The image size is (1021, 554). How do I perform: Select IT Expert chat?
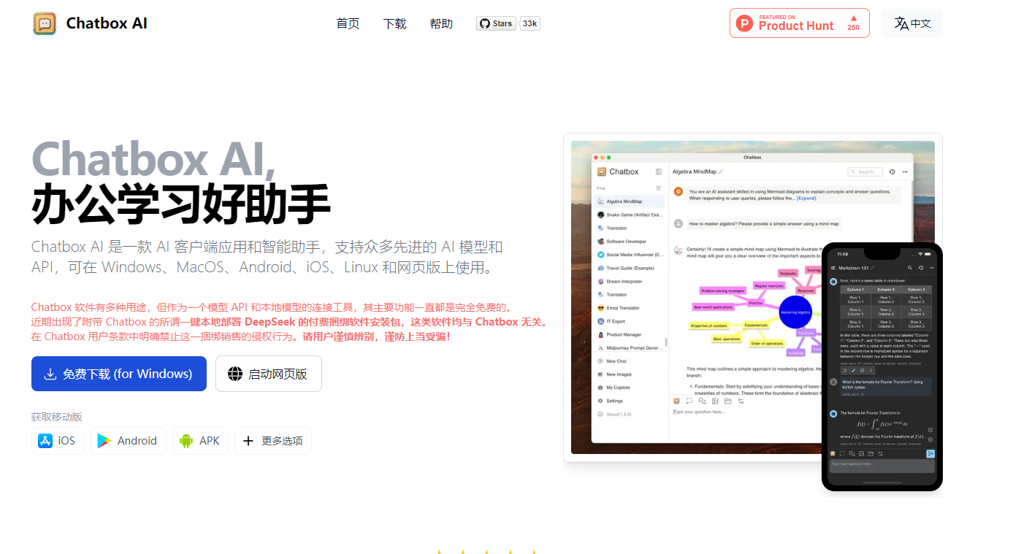tap(629, 321)
